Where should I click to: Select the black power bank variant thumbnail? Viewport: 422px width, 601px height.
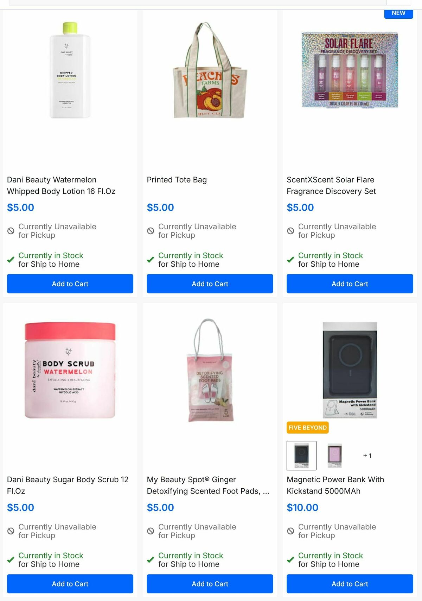(x=301, y=455)
